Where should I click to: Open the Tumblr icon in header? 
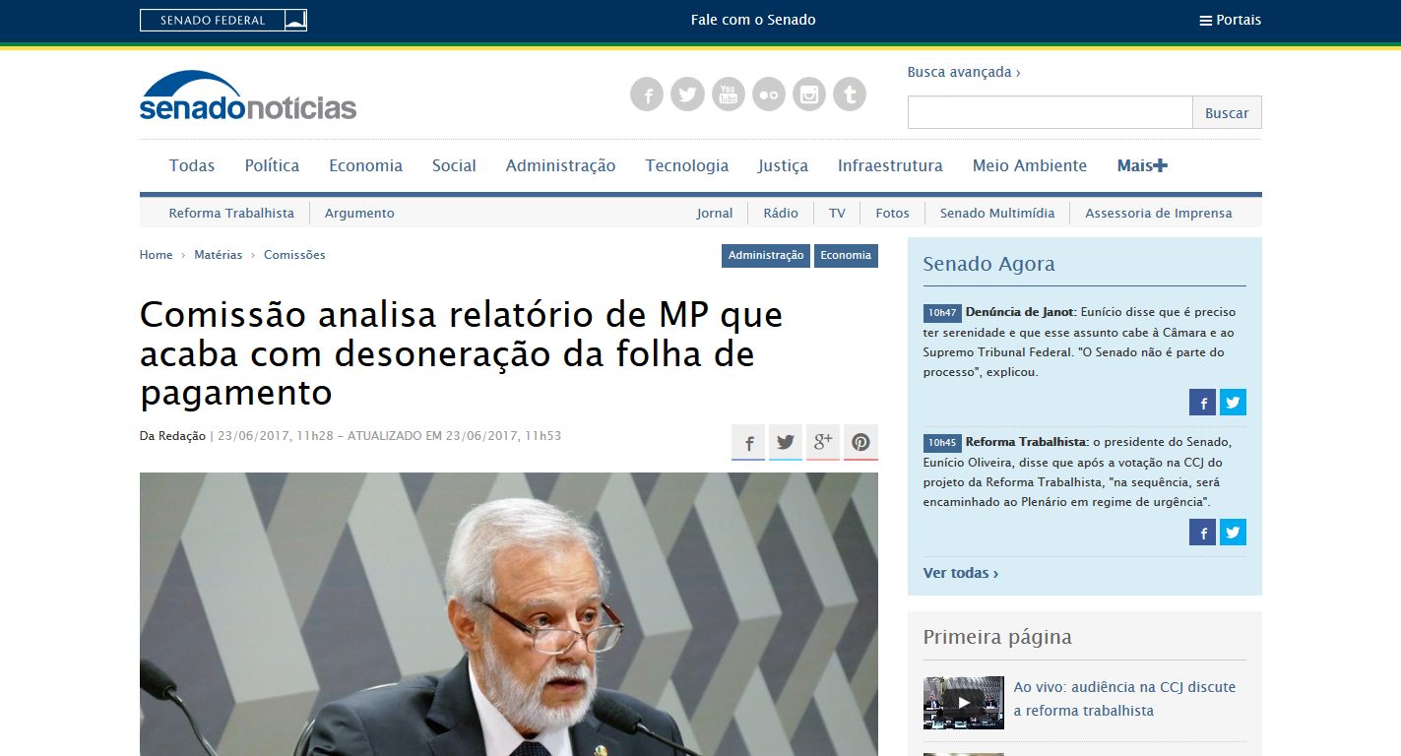850,94
